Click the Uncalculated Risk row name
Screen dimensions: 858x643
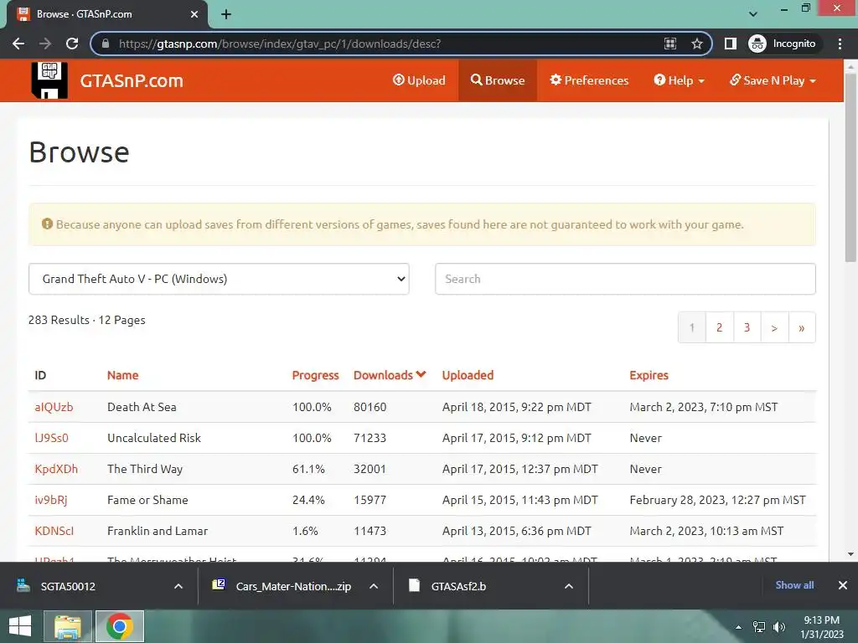point(154,438)
